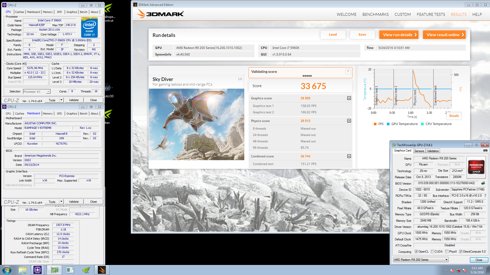This screenshot has width=490, height=275.
Task: Open Tools dropdown arrow in Mainboard CPU-Z window
Action: [x=61, y=202]
